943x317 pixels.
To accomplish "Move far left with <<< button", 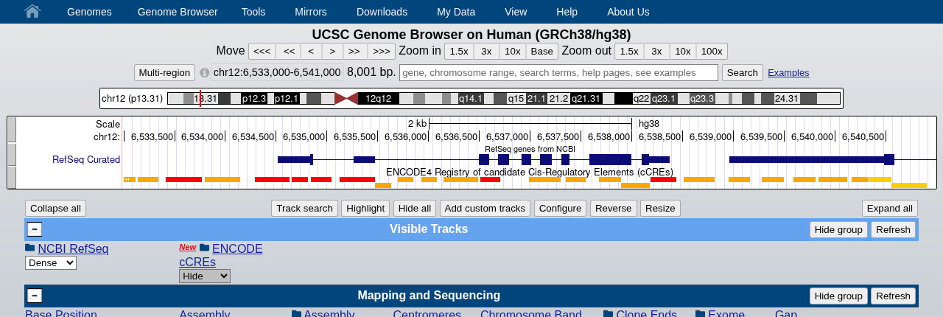I will coord(262,51).
